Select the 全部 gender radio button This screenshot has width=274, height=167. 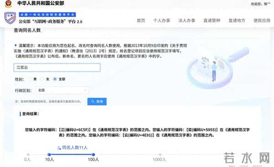tap(55, 79)
